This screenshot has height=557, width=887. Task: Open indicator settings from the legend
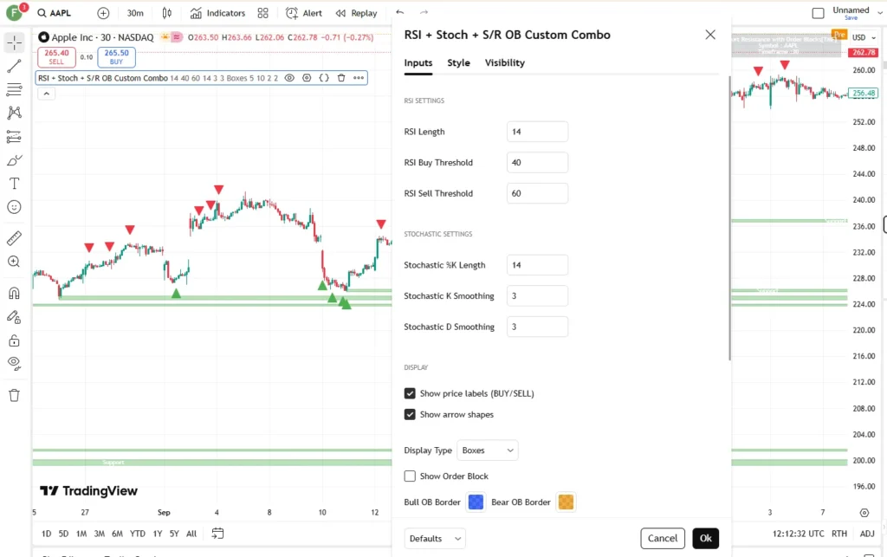pos(307,78)
